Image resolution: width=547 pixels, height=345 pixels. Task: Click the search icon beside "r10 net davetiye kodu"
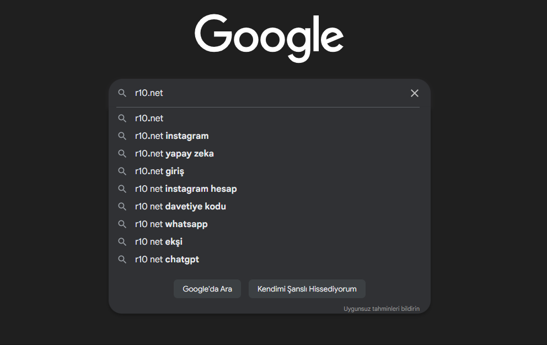122,207
